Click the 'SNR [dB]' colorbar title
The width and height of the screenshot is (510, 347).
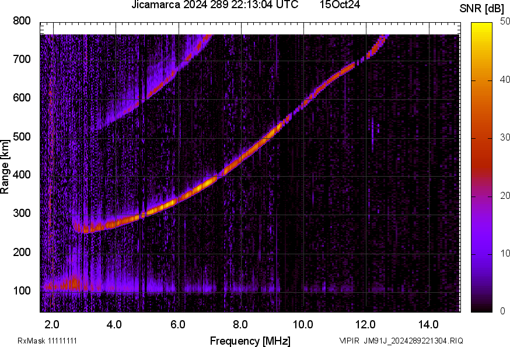482,8
